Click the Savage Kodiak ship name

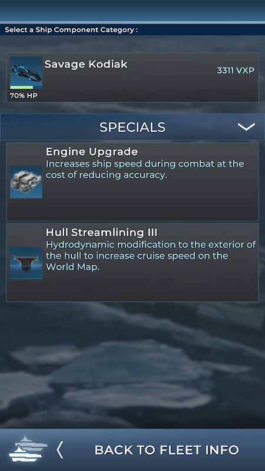86,64
